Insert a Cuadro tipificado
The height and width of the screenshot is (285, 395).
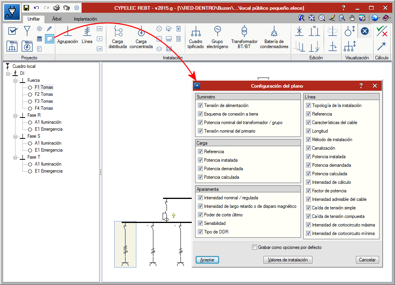[x=196, y=37]
